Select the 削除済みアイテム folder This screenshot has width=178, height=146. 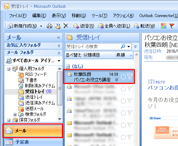click(37, 86)
